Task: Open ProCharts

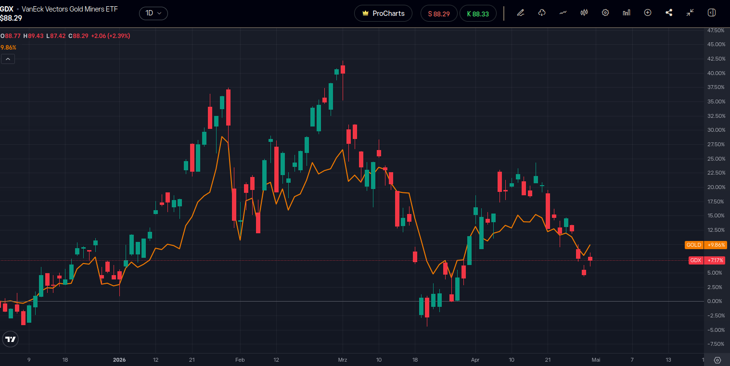Action: tap(384, 13)
